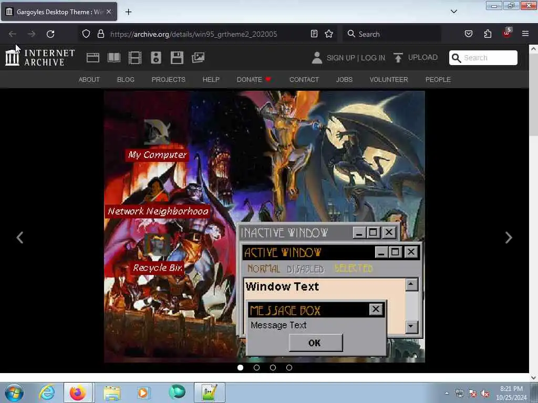Open the Extensions puzzle piece icon
The image size is (538, 403).
pyautogui.click(x=488, y=34)
